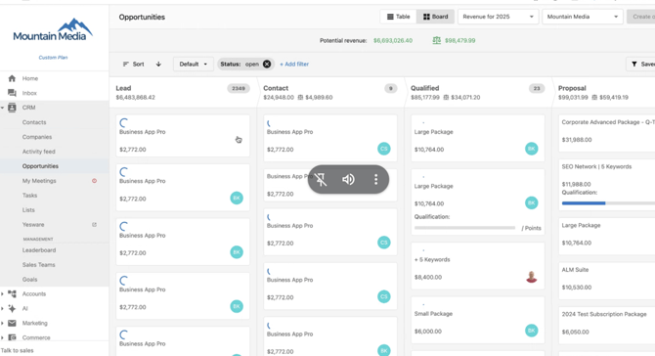Open Lists in the CRM menu
The image size is (655, 356).
pyautogui.click(x=28, y=209)
